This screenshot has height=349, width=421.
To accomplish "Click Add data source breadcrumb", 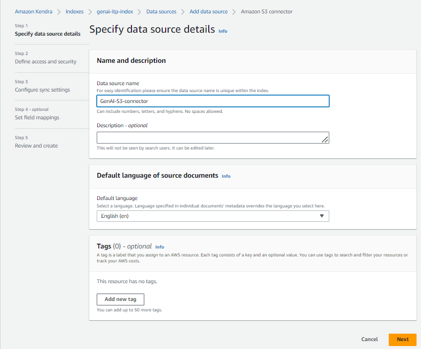I will [208, 11].
